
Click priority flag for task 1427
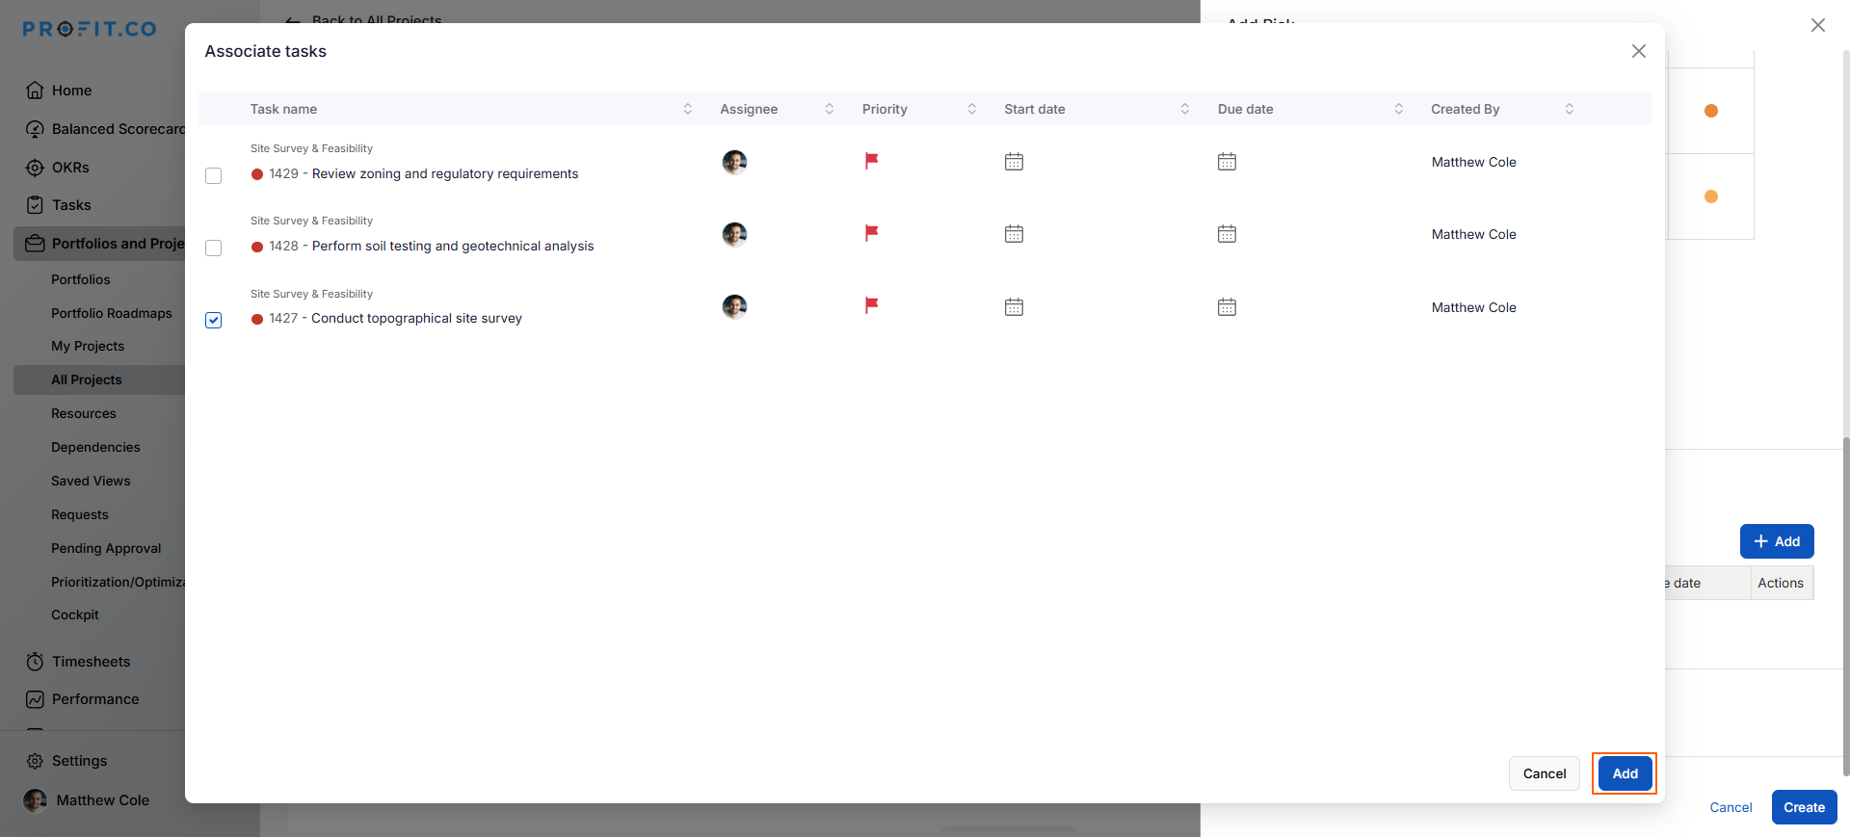pyautogui.click(x=871, y=305)
